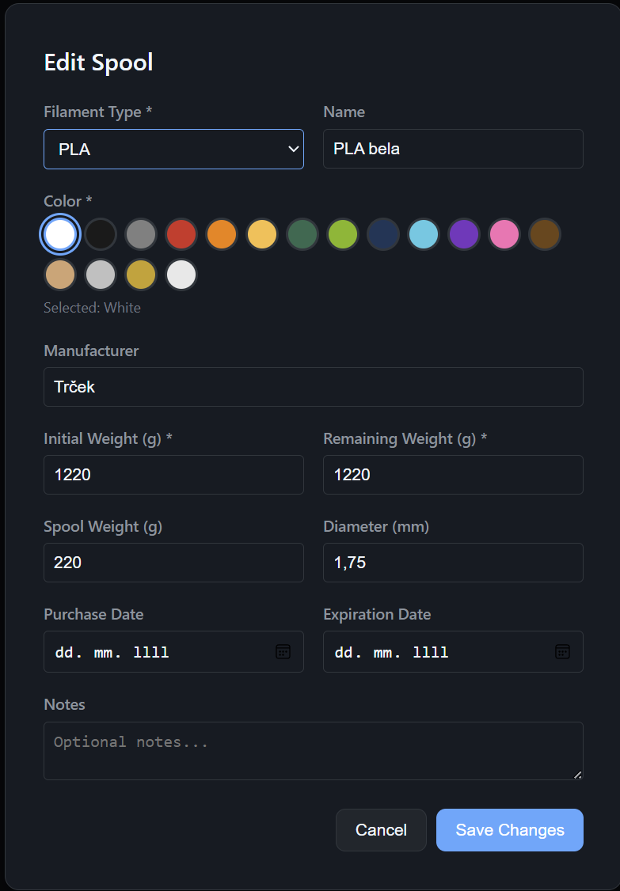Focus the Name field containing PLA bela
This screenshot has height=891, width=620.
453,149
